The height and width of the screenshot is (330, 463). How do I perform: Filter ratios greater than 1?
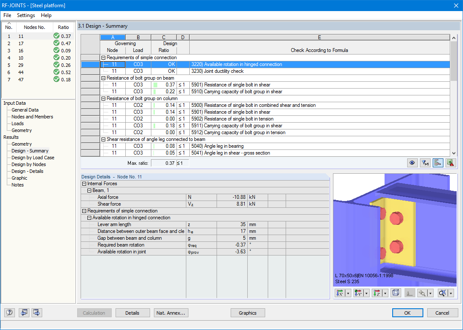425,163
